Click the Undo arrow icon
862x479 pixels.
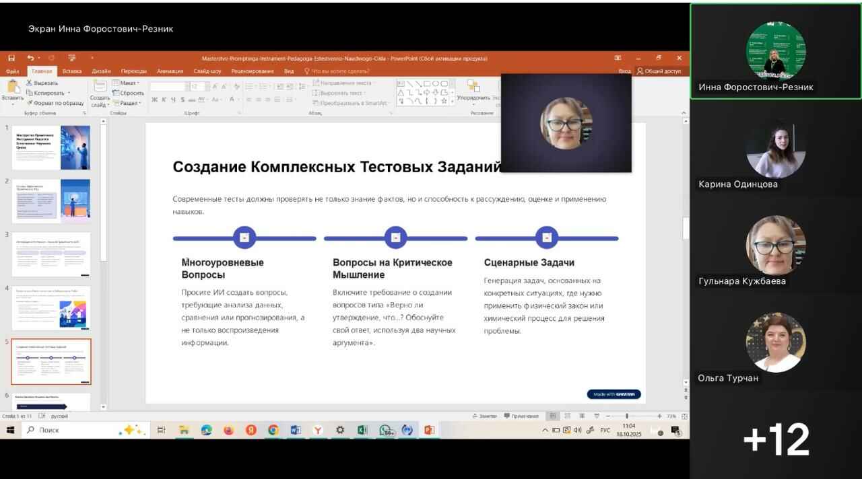(30, 59)
